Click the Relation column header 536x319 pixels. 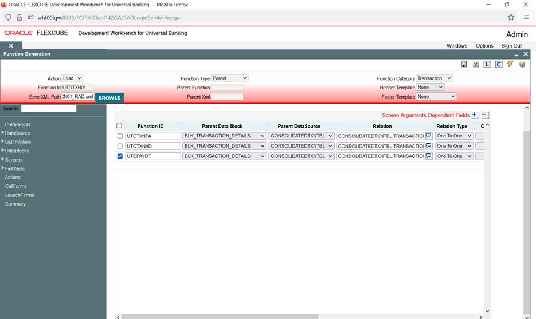pyautogui.click(x=382, y=126)
